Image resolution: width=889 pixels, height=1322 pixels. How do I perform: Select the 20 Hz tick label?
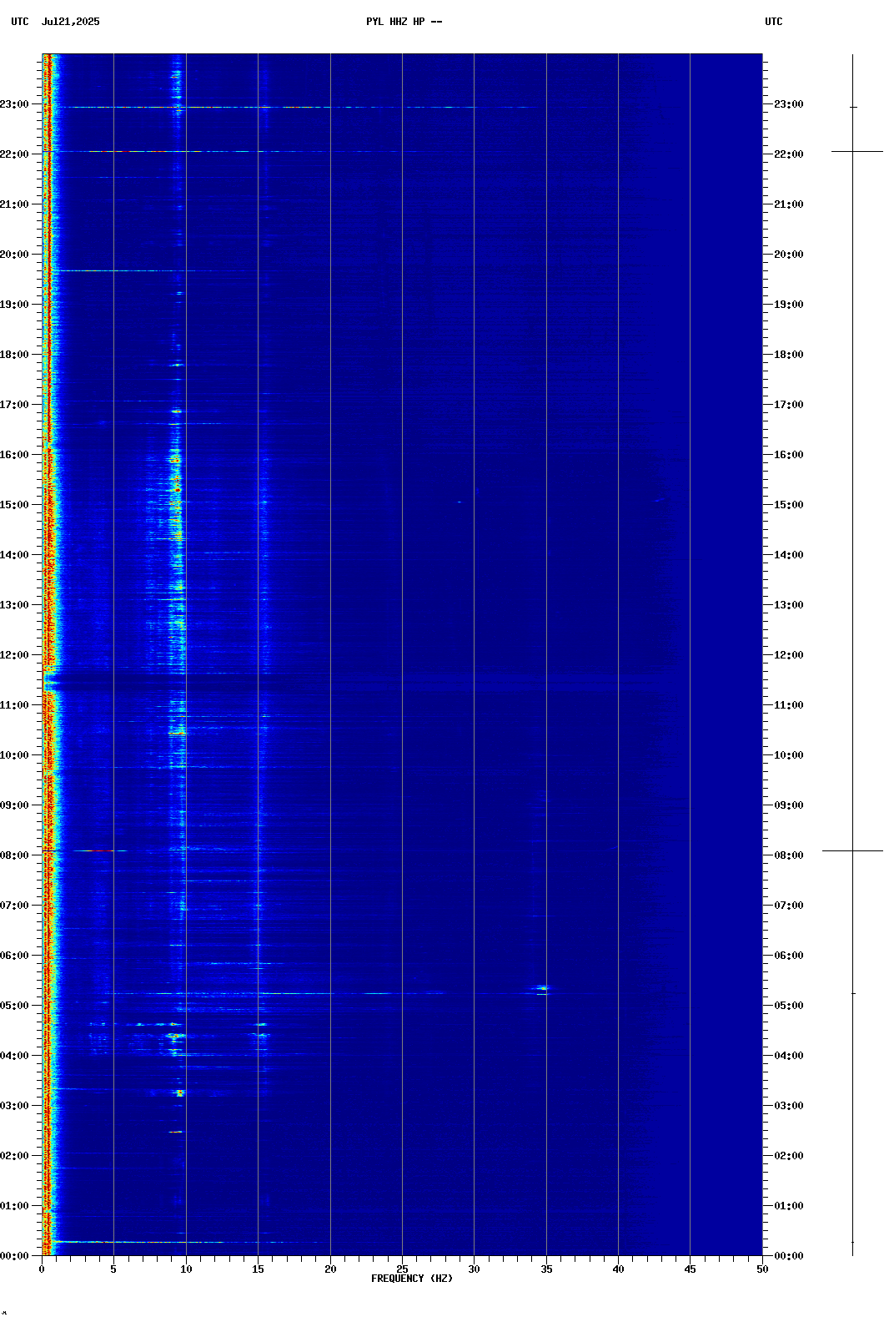tap(330, 1269)
